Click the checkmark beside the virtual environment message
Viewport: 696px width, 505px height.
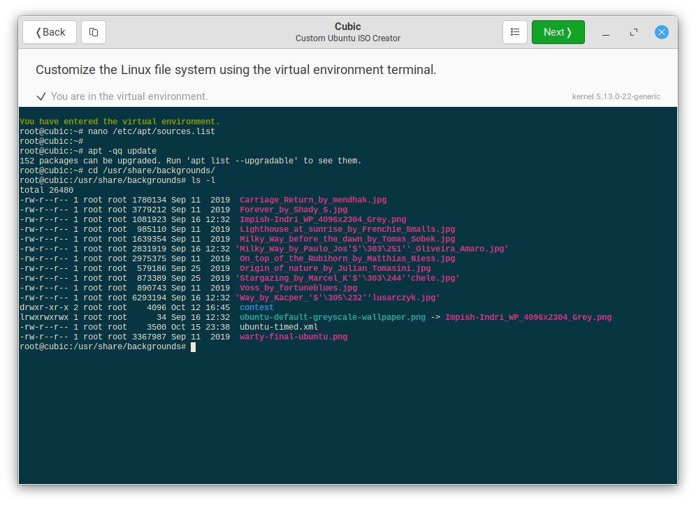[41, 96]
